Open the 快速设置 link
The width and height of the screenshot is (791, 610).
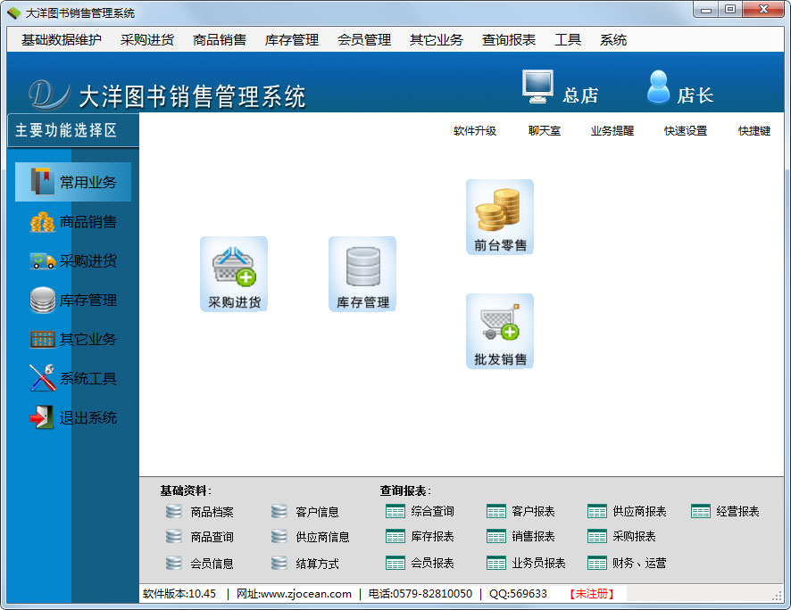tap(686, 131)
